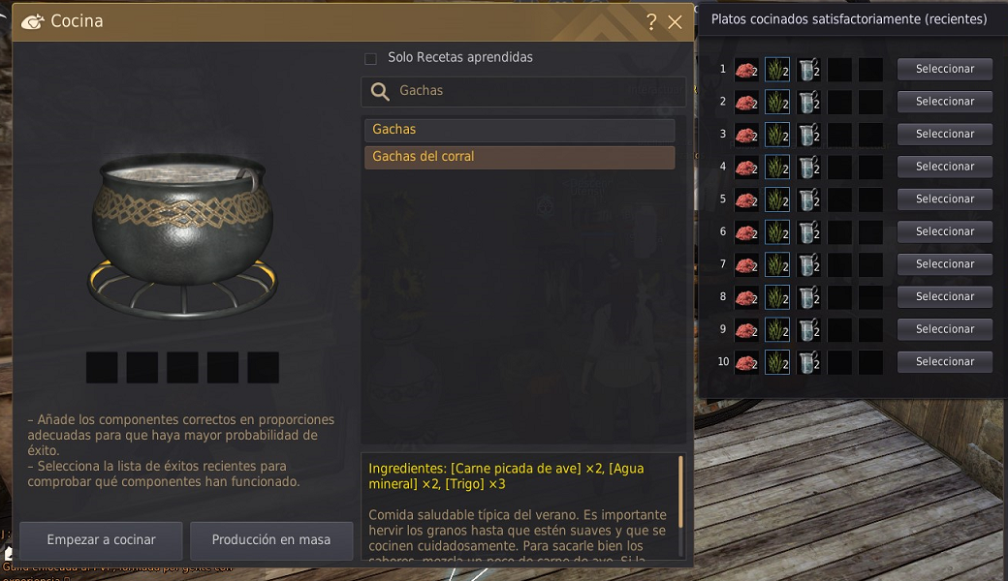This screenshot has width=1008, height=581.
Task: Click the help question mark icon
Action: tap(651, 22)
